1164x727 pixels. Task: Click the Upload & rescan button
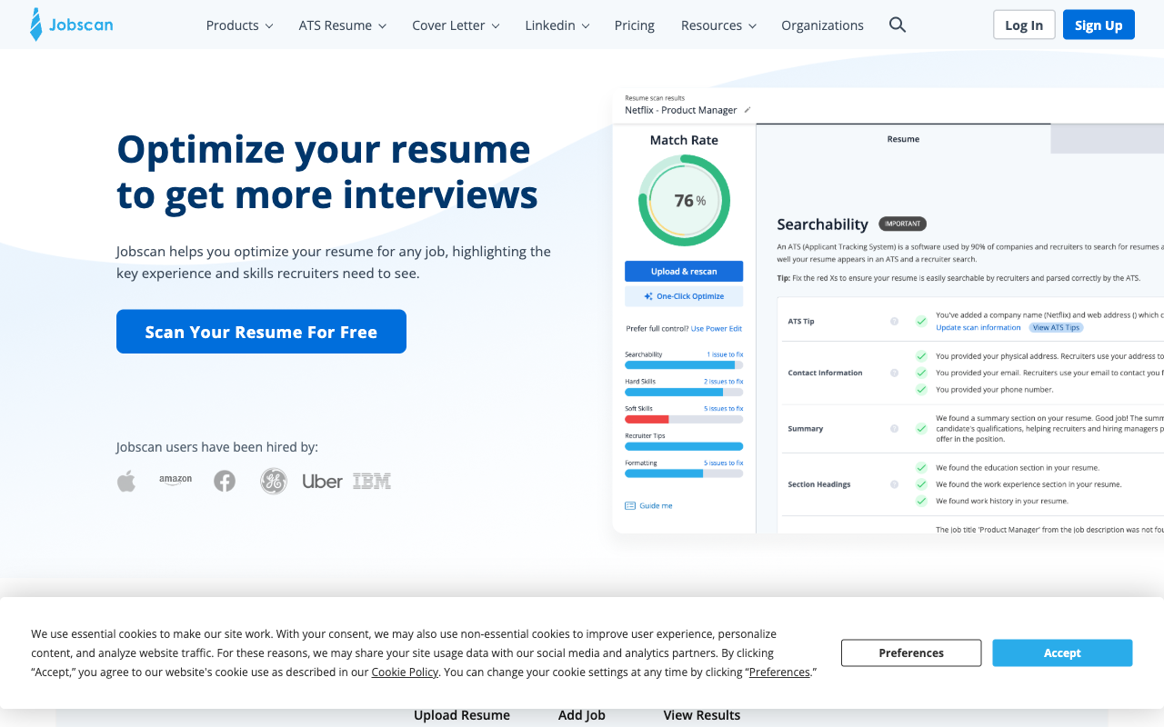pyautogui.click(x=684, y=271)
